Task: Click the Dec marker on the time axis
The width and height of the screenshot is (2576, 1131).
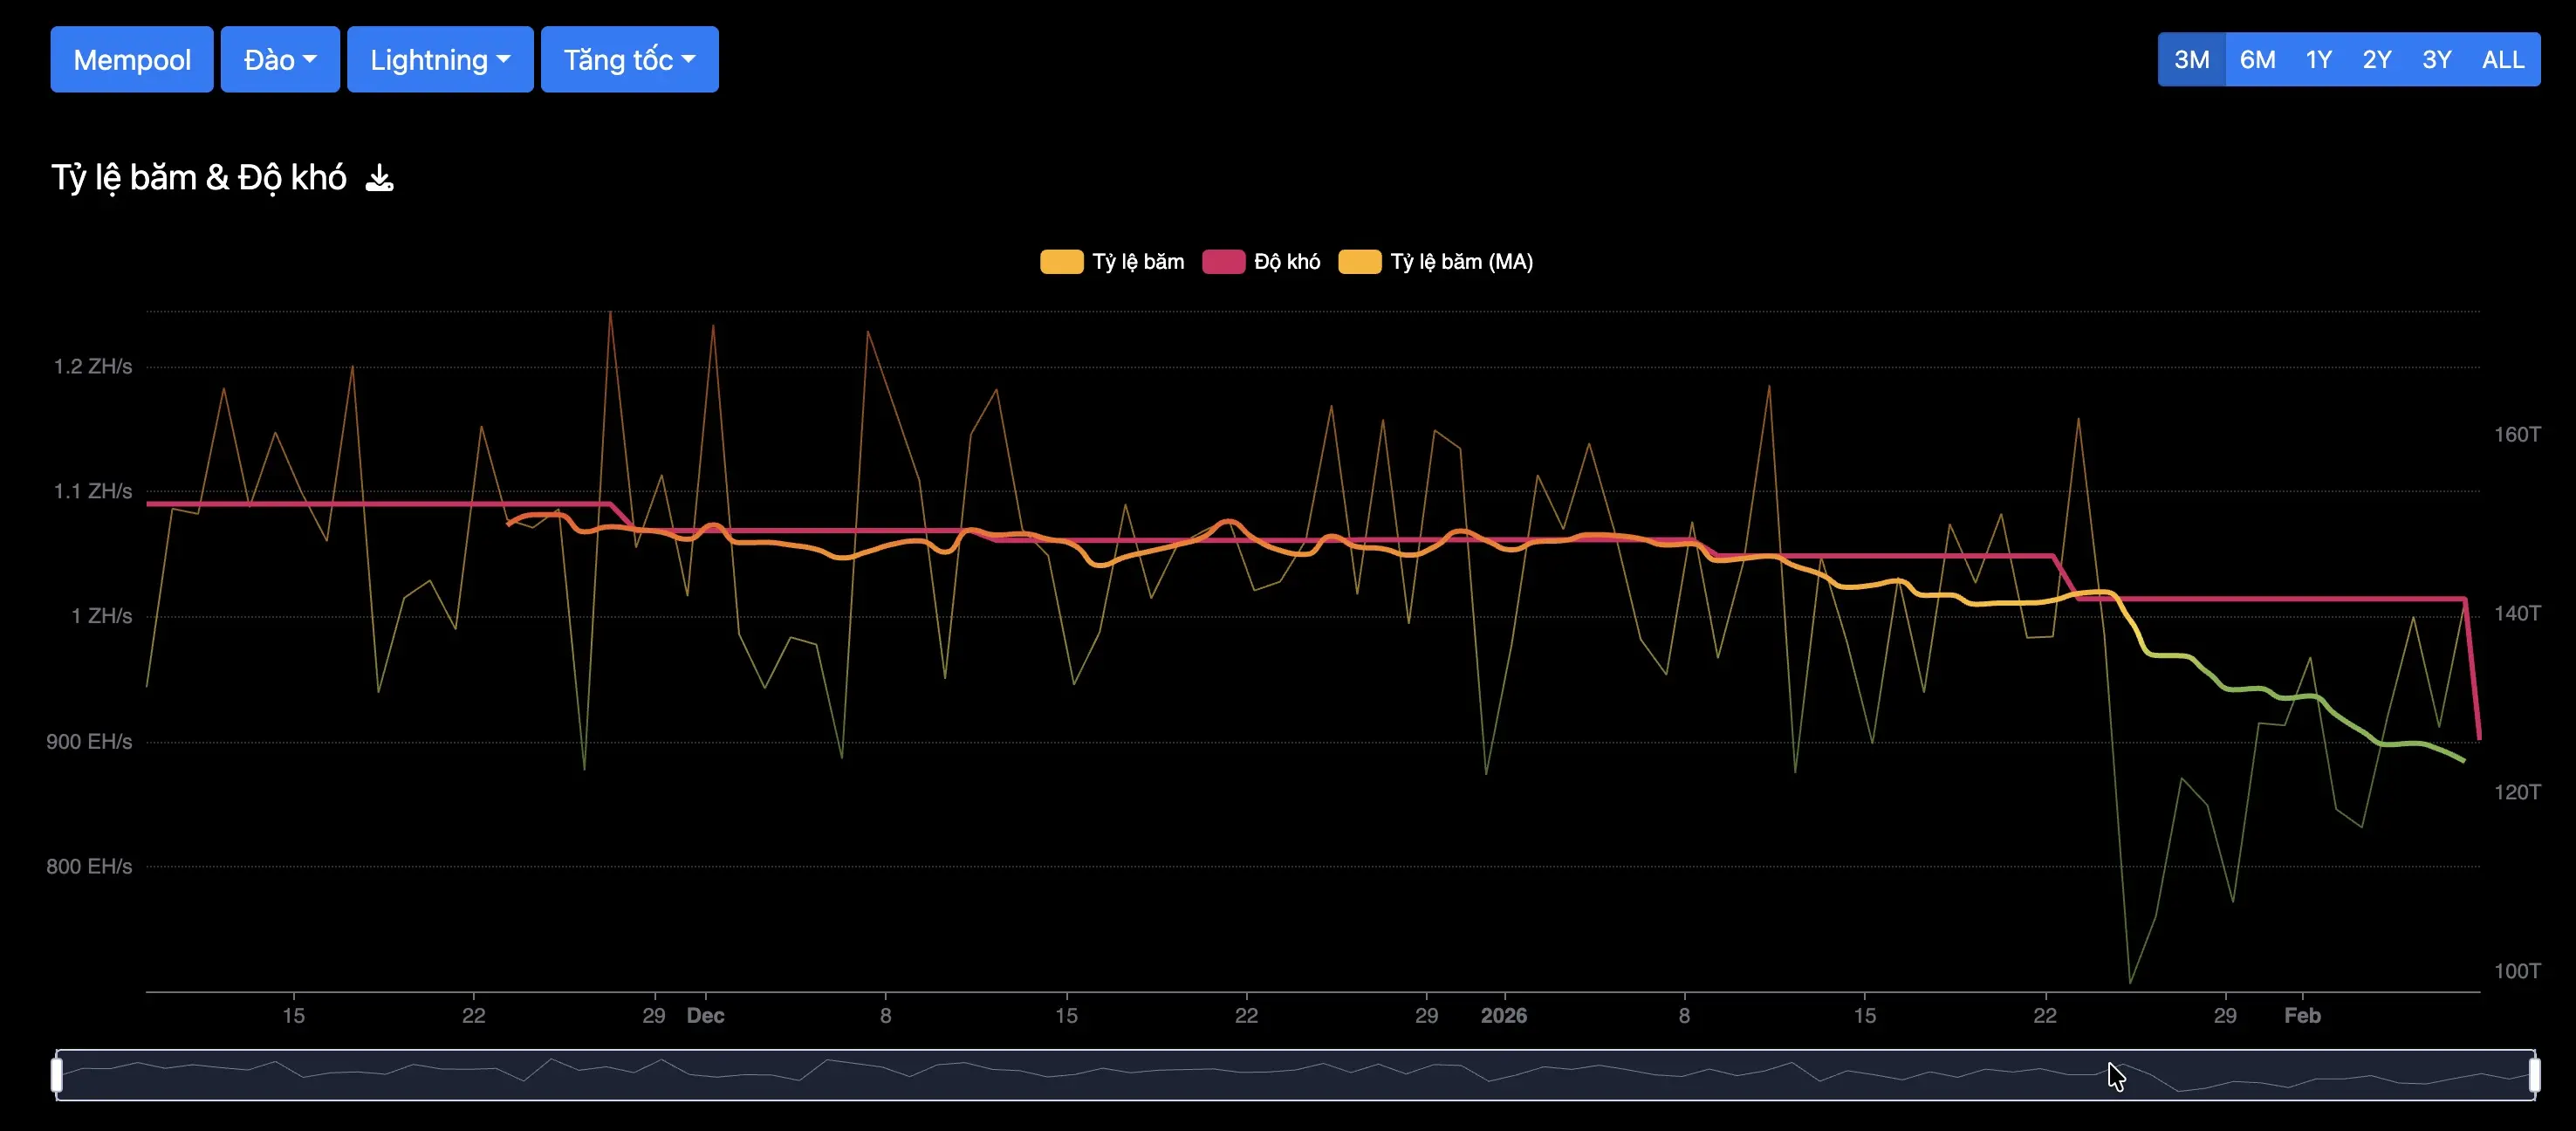Action: (705, 1016)
